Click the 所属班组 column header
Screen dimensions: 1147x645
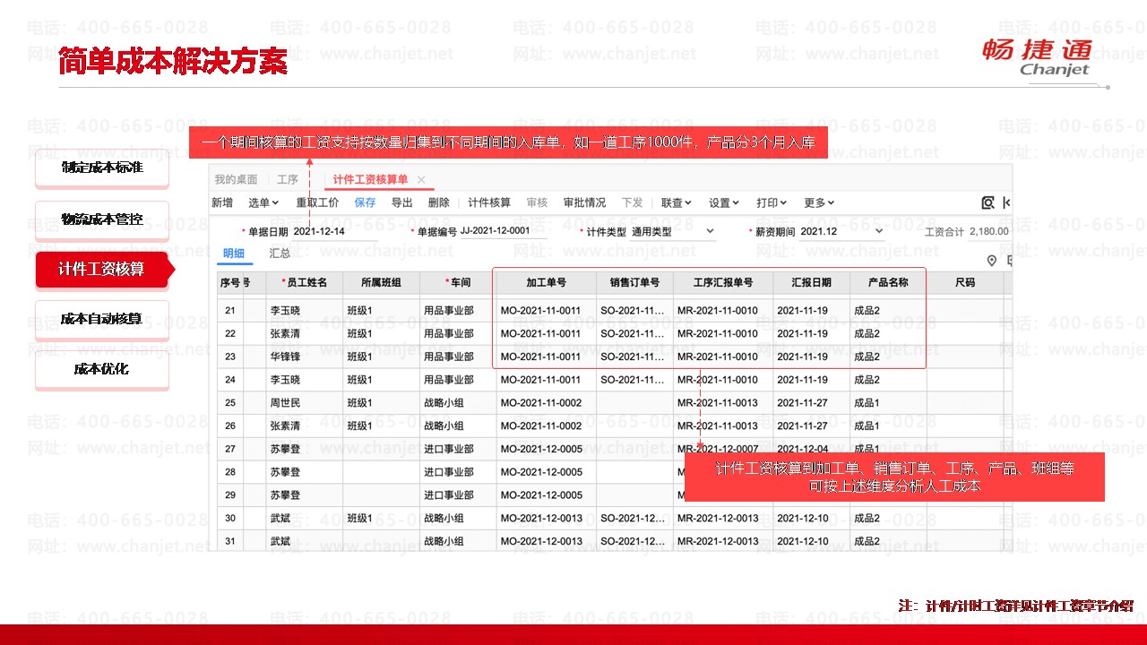[381, 283]
